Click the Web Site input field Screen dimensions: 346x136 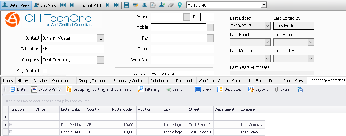click(183, 60)
